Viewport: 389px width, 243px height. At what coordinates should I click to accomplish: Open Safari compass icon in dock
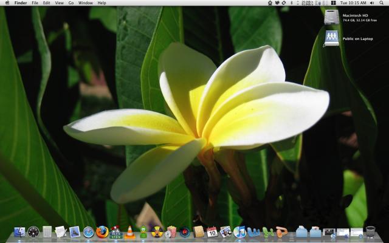pos(89,232)
